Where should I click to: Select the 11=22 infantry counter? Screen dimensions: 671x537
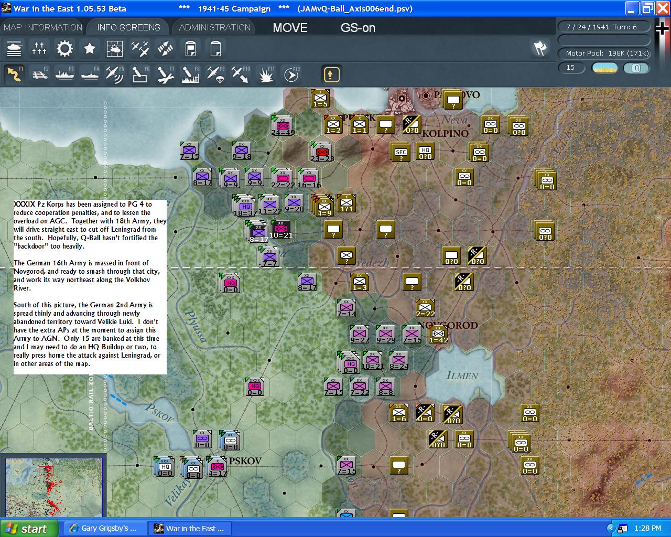tap(269, 205)
